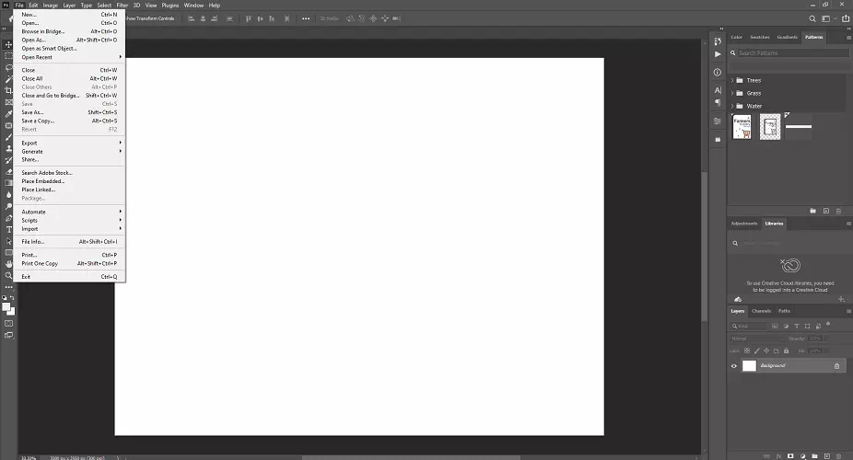Click the Search Patterns input field

[793, 53]
